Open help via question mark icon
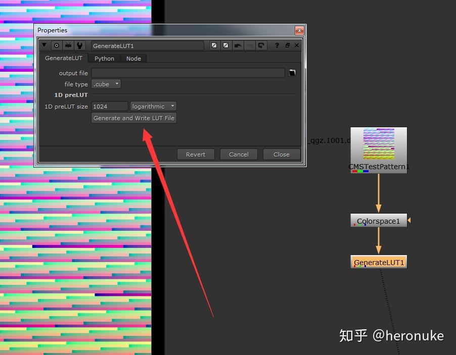 coord(277,45)
